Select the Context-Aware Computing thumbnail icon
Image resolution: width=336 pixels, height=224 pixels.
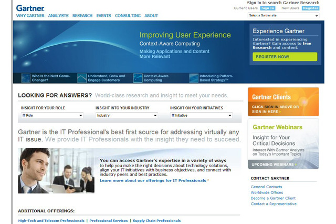138,78
